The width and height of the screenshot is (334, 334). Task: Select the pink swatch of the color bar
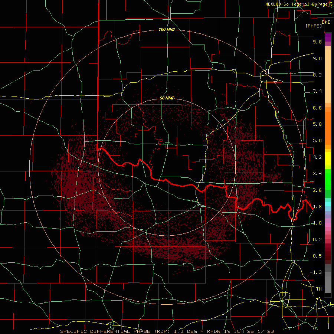pos(328,225)
